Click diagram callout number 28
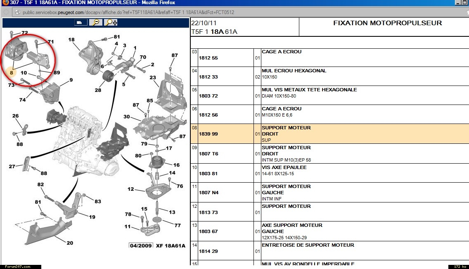469x269 pixels. (98, 90)
